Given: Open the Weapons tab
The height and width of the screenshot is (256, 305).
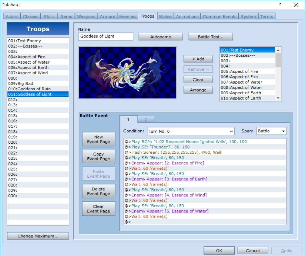Looking at the screenshot, I should coord(86,17).
